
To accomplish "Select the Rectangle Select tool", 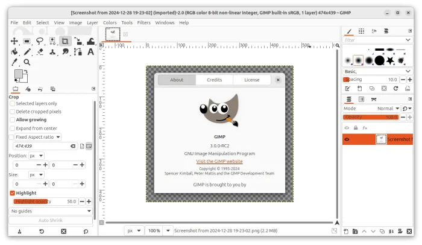I will coord(27,41).
